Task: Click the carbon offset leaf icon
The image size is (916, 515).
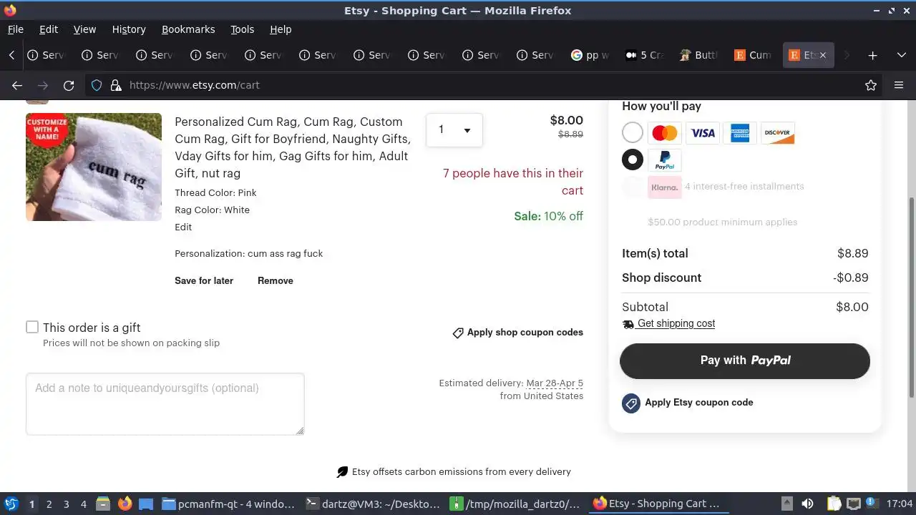Action: 343,472
